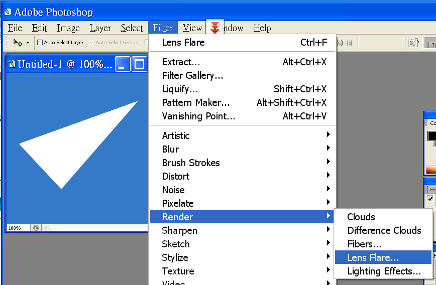Open the tool preset picker arrow beside Move tool
This screenshot has height=285, width=436.
(x=28, y=43)
